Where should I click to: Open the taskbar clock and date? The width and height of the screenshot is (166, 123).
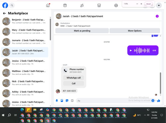(154, 115)
